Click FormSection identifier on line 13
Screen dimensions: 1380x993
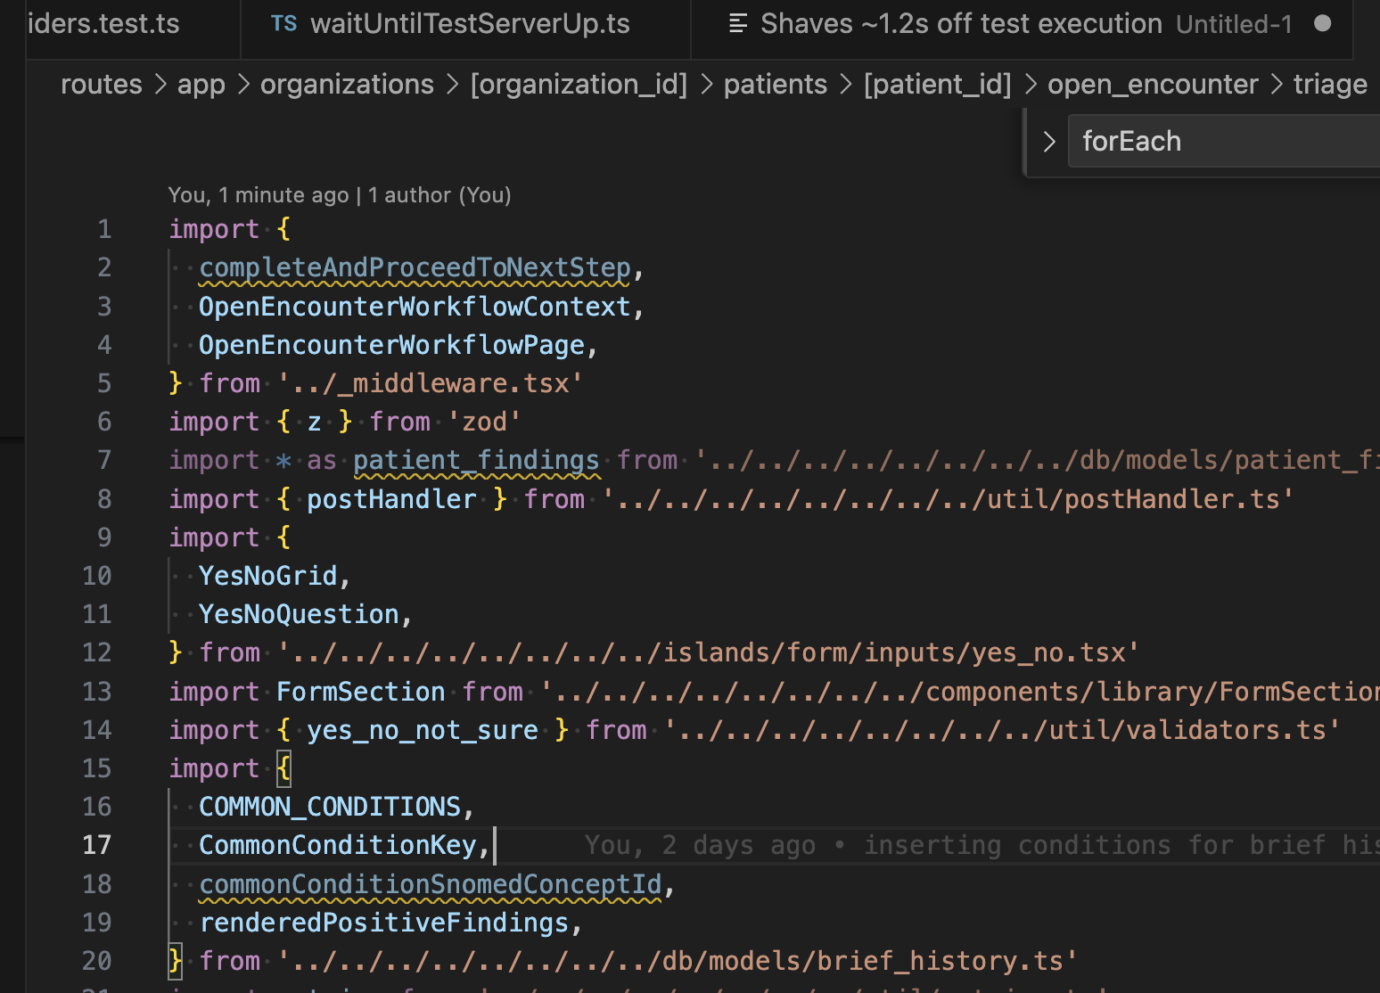360,692
